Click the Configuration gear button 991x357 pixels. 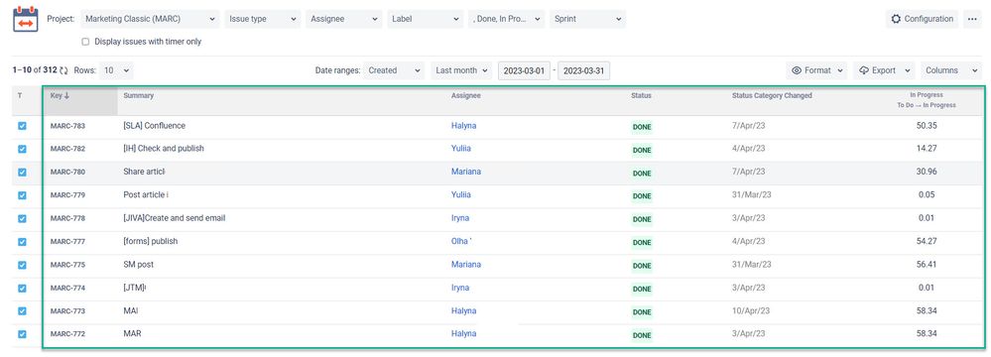point(923,19)
